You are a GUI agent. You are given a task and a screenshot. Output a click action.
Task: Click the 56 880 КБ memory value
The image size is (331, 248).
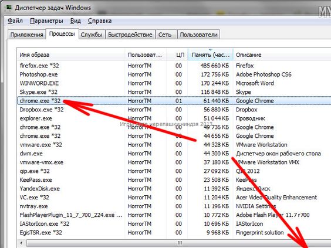pyautogui.click(x=217, y=110)
